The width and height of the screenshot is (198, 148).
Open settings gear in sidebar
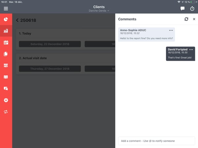pyautogui.click(x=6, y=100)
